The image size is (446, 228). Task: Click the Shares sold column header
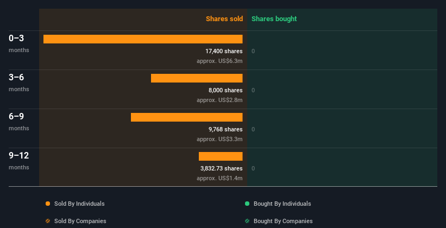[x=224, y=19]
